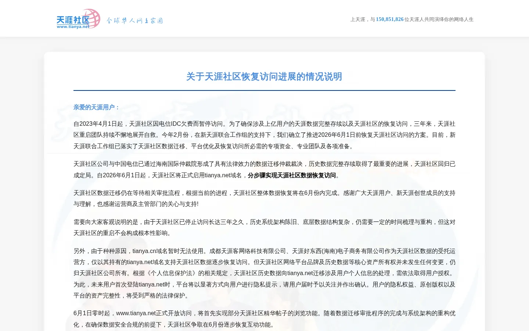
Task: Click the header text 上天涯，与
Action: [363, 19]
